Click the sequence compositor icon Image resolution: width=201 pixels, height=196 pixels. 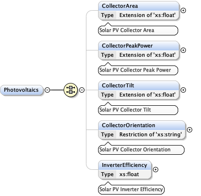tap(70, 90)
